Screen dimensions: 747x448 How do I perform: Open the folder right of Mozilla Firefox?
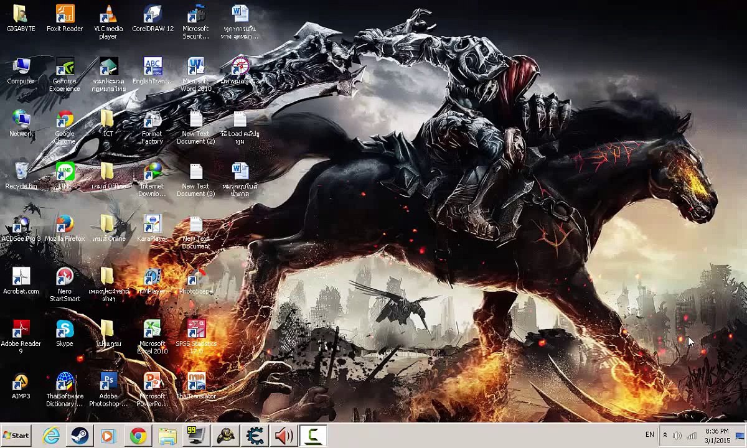click(x=108, y=228)
